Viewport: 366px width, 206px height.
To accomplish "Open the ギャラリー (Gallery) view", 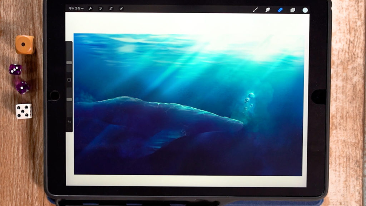I will [76, 9].
